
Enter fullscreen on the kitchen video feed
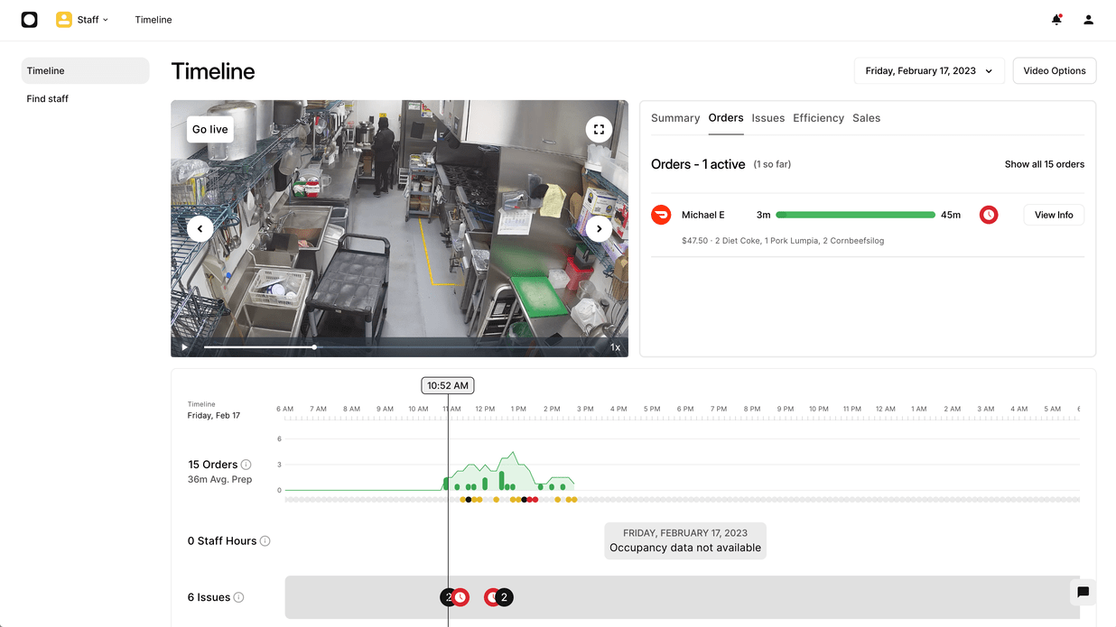599,129
